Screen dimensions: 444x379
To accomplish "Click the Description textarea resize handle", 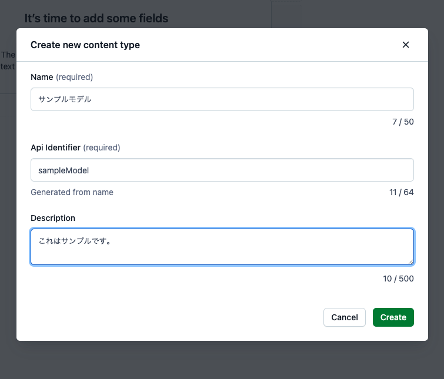I will point(410,262).
